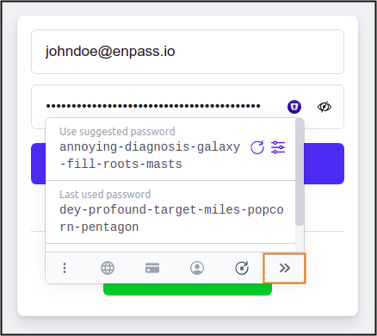The height and width of the screenshot is (336, 377).
Task: Click the scrollbar thumb in password popup
Action: coord(300,171)
